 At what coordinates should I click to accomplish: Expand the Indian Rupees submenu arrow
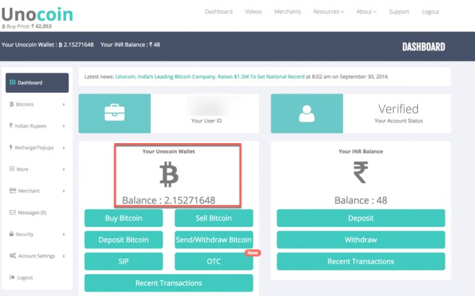coord(64,126)
